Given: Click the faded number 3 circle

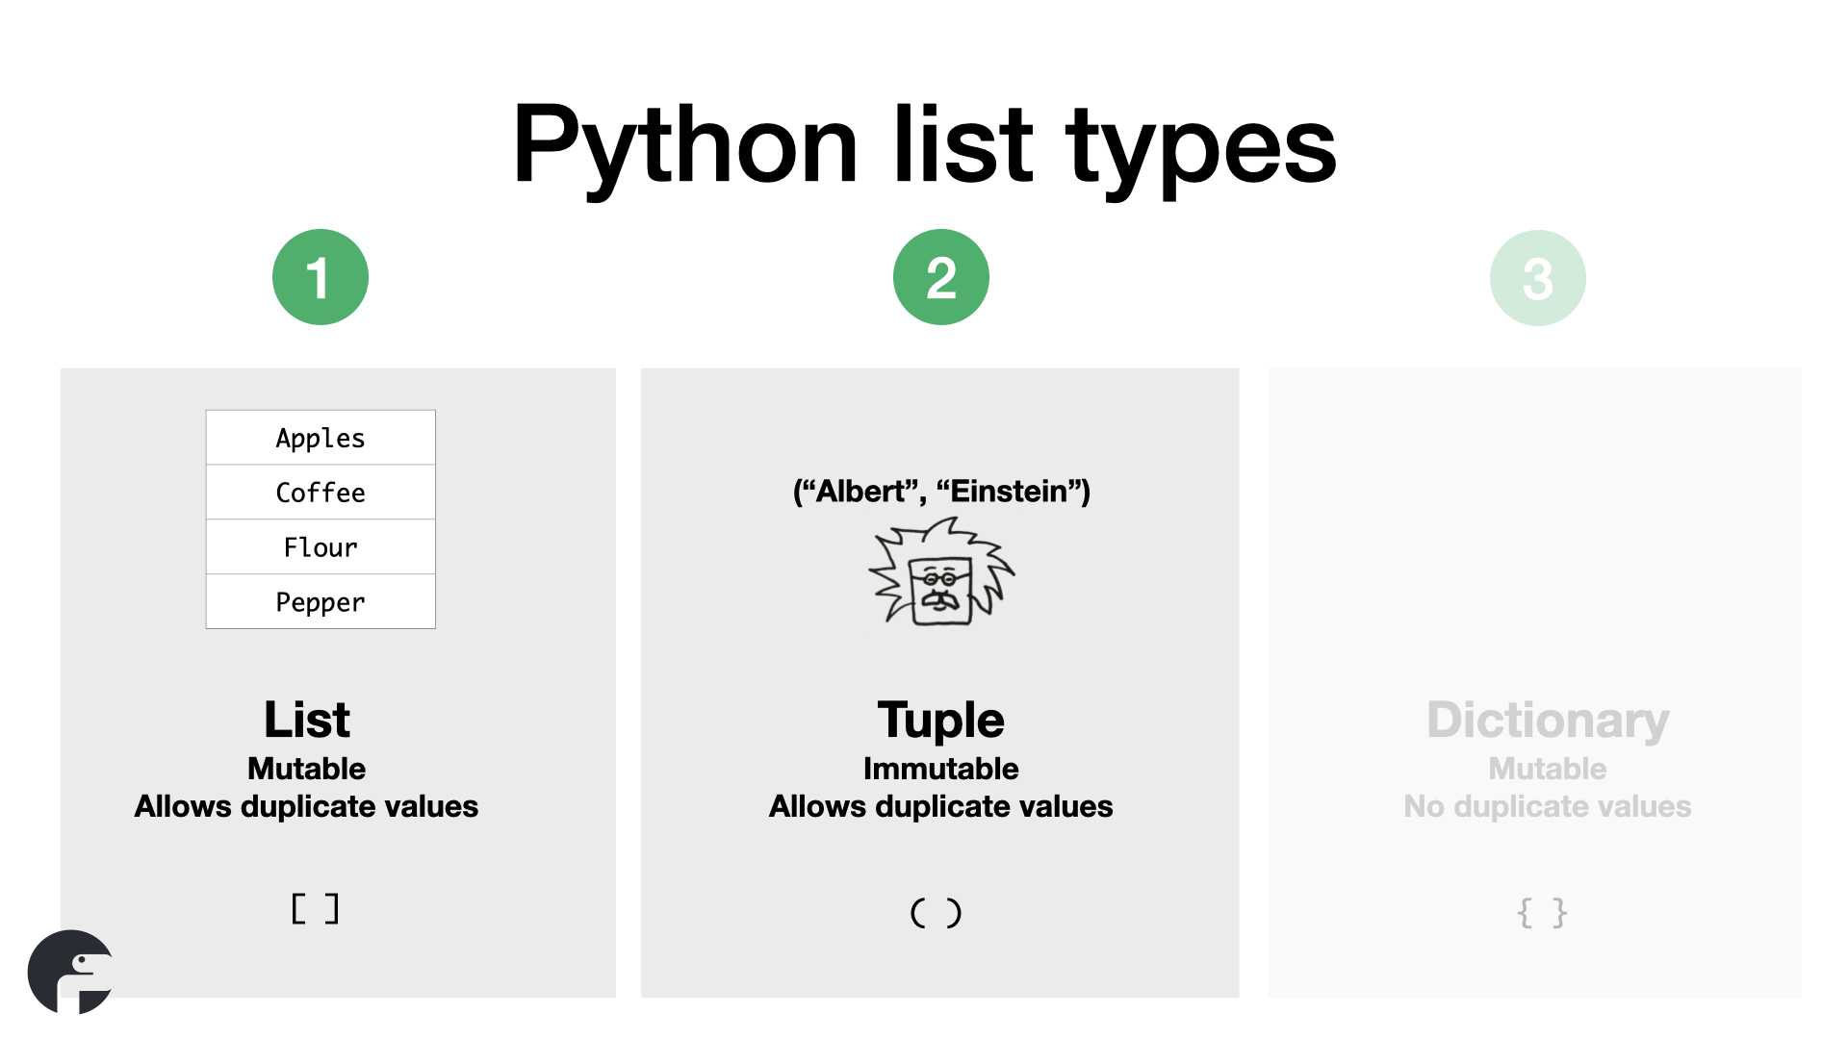Looking at the screenshot, I should [1537, 278].
